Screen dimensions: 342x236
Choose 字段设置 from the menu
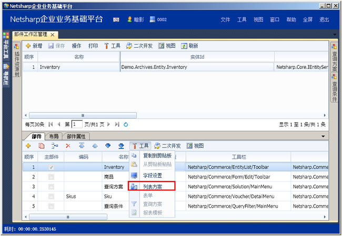point(153,176)
